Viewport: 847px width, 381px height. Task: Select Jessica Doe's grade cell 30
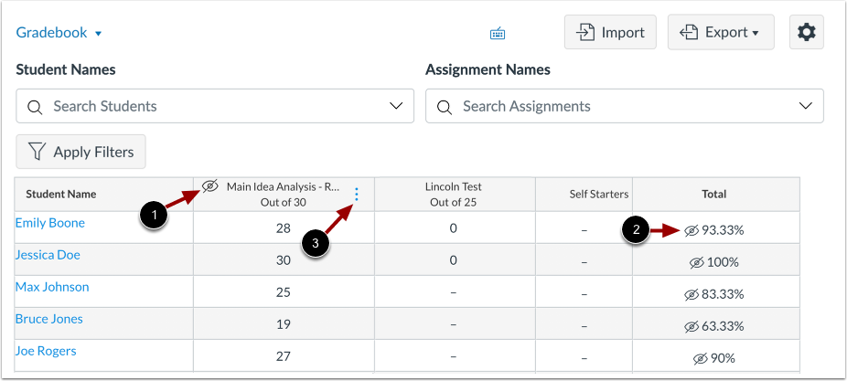[284, 260]
